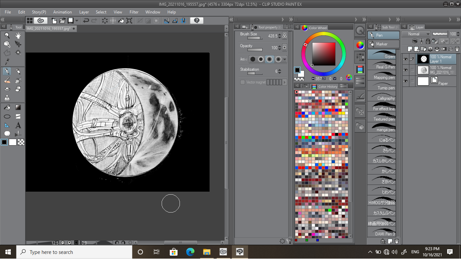Select the Text tool
This screenshot has height=260, width=461.
click(18, 125)
